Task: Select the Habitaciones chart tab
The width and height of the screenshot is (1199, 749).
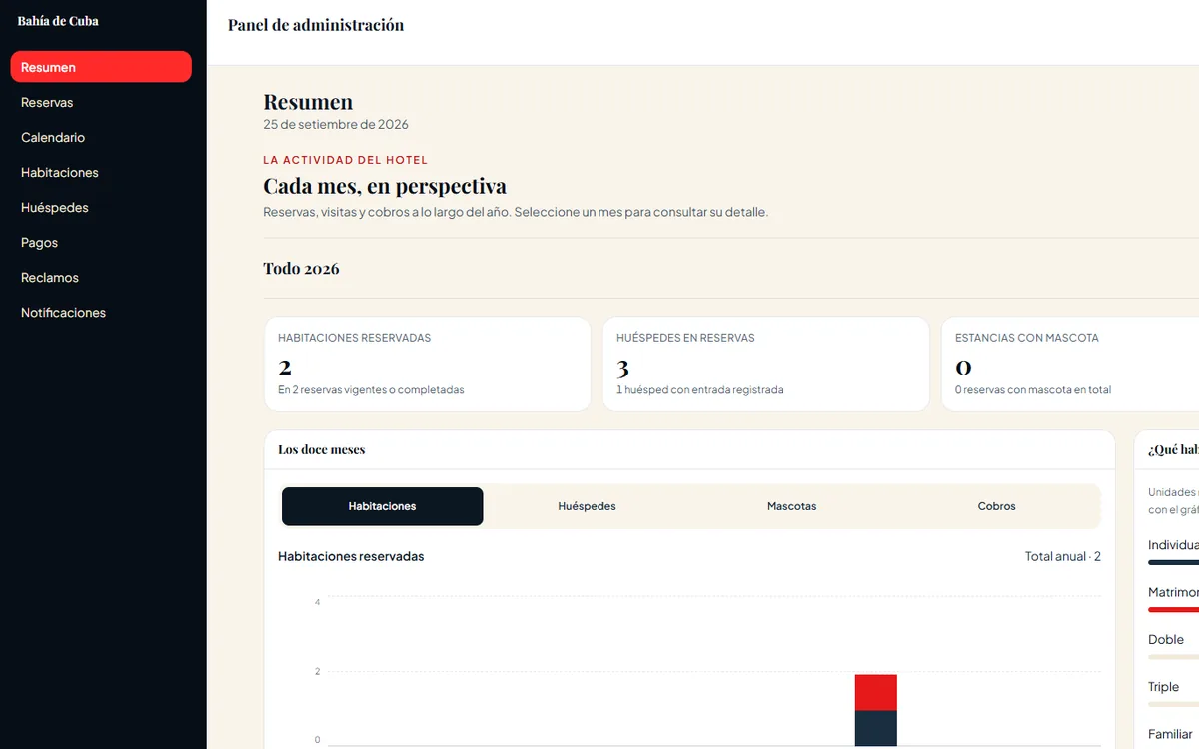Action: (x=383, y=506)
